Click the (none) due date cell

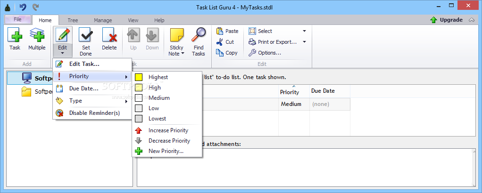tap(330, 104)
